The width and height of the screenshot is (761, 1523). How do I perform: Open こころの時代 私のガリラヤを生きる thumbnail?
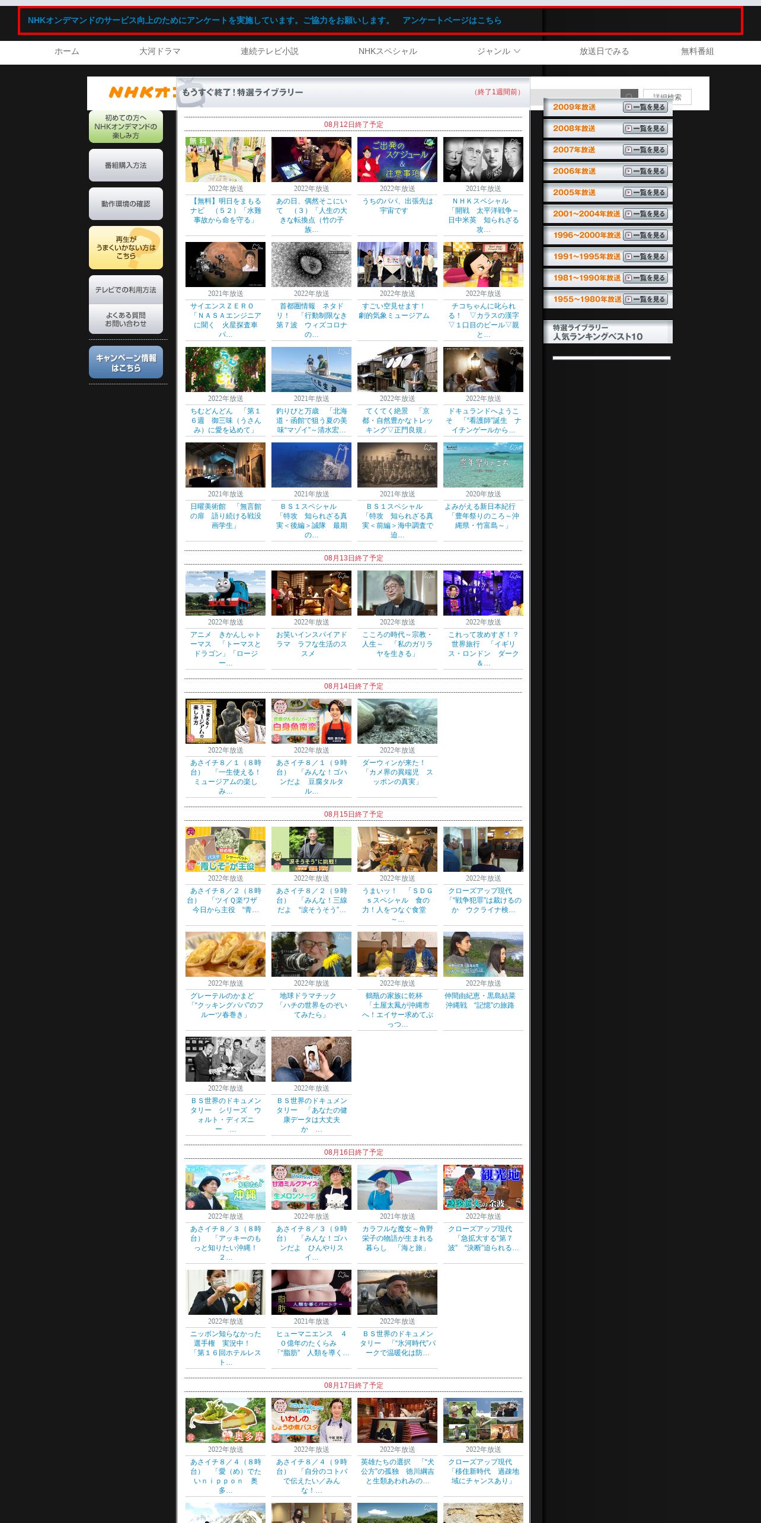397,593
